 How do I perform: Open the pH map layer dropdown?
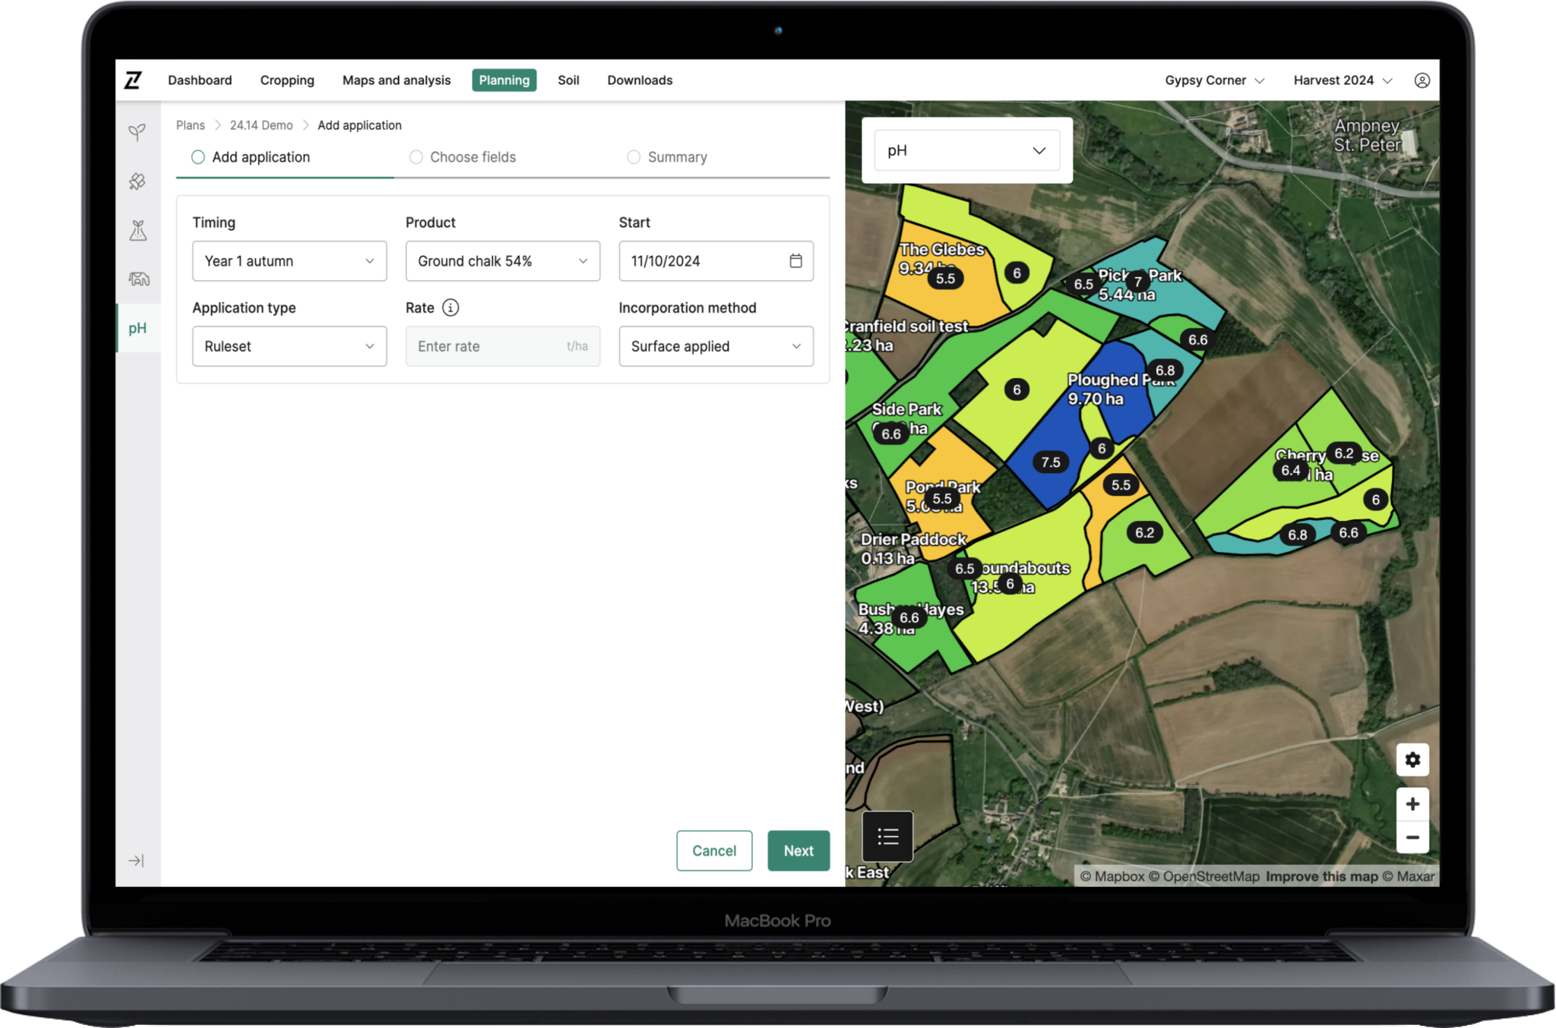(x=966, y=150)
